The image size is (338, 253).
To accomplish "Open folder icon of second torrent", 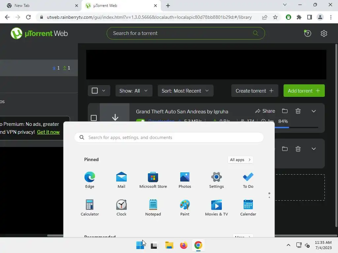I will coord(285,149).
